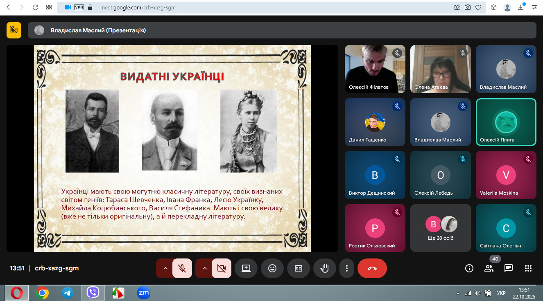This screenshot has height=301, width=543.
Task: Open Viber from the taskbar
Action: pyautogui.click(x=93, y=293)
